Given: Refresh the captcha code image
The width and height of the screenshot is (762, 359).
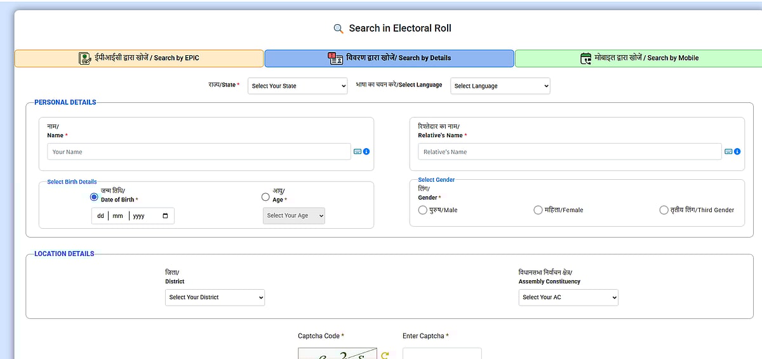Looking at the screenshot, I should pos(385,355).
